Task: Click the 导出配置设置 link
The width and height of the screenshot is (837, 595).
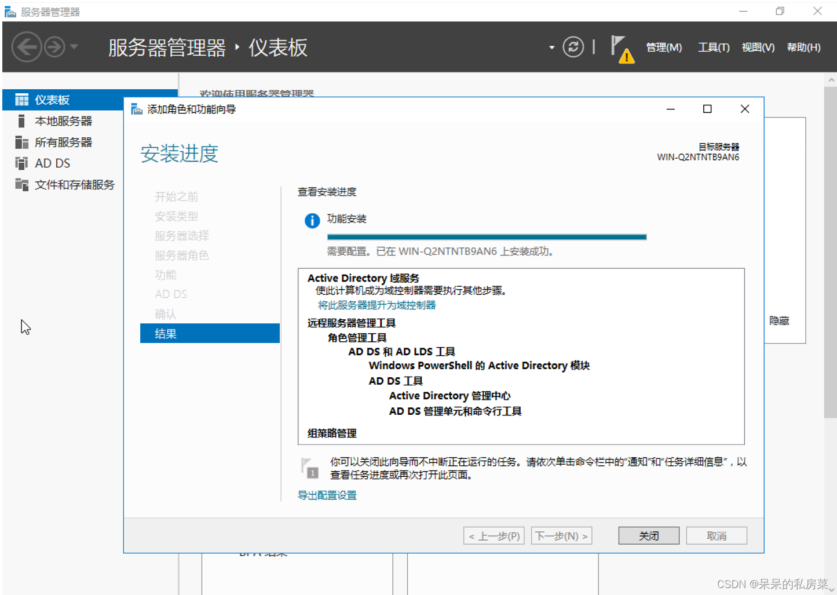Action: [x=327, y=495]
